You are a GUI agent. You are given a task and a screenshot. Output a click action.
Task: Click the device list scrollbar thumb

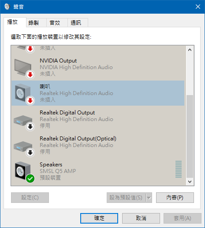coord(190,136)
